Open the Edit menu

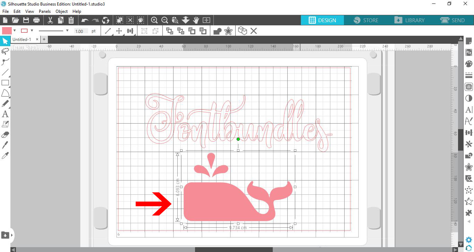(17, 11)
